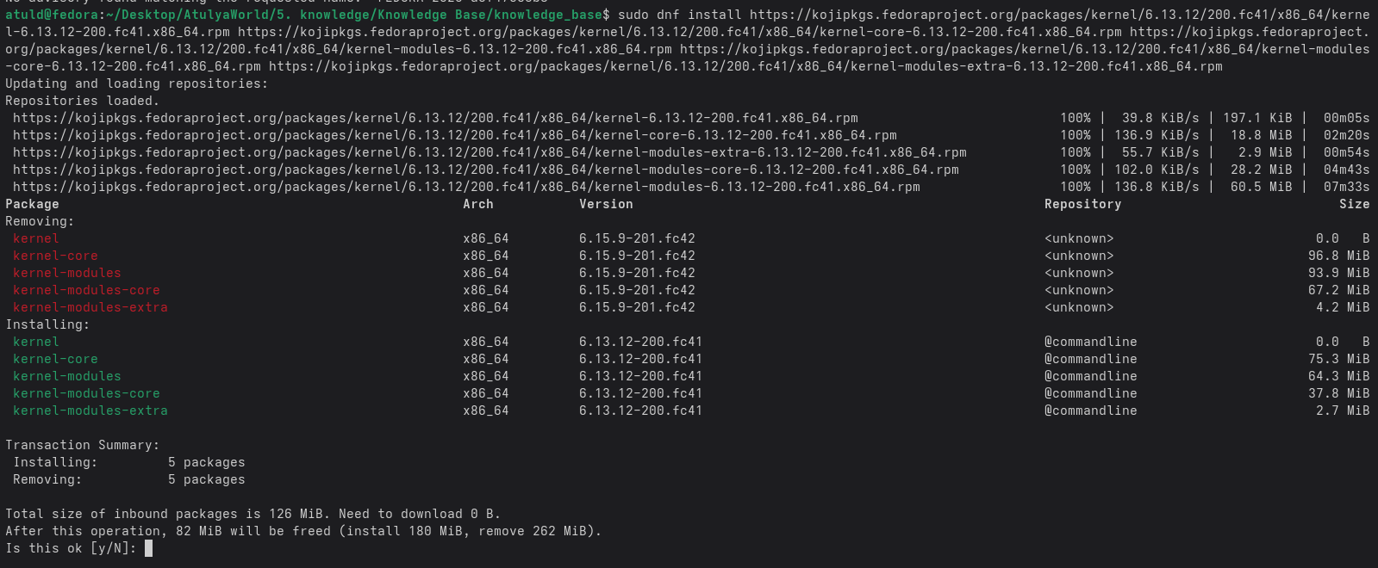1378x568 pixels.
Task: Click the '37.8 MiB' size value
Action: click(x=1338, y=393)
